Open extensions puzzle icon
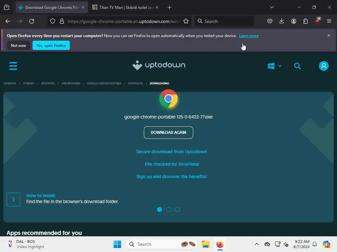The image size is (337, 252). click(x=305, y=21)
